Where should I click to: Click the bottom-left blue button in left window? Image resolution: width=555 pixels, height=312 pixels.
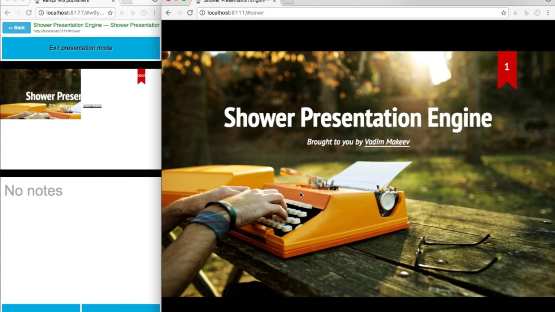(40, 308)
